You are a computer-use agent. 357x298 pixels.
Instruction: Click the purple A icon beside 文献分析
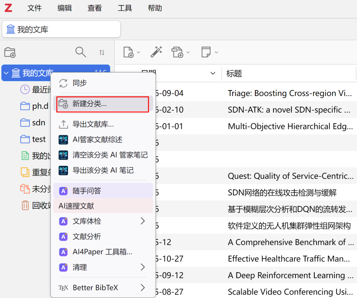[x=63, y=237]
